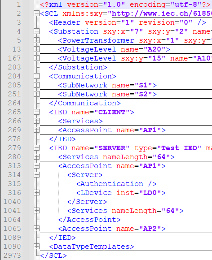Image resolution: width=212 pixels, height=260 pixels.
Task: Click the revision="0" attribute on Header
Action: (166, 22)
